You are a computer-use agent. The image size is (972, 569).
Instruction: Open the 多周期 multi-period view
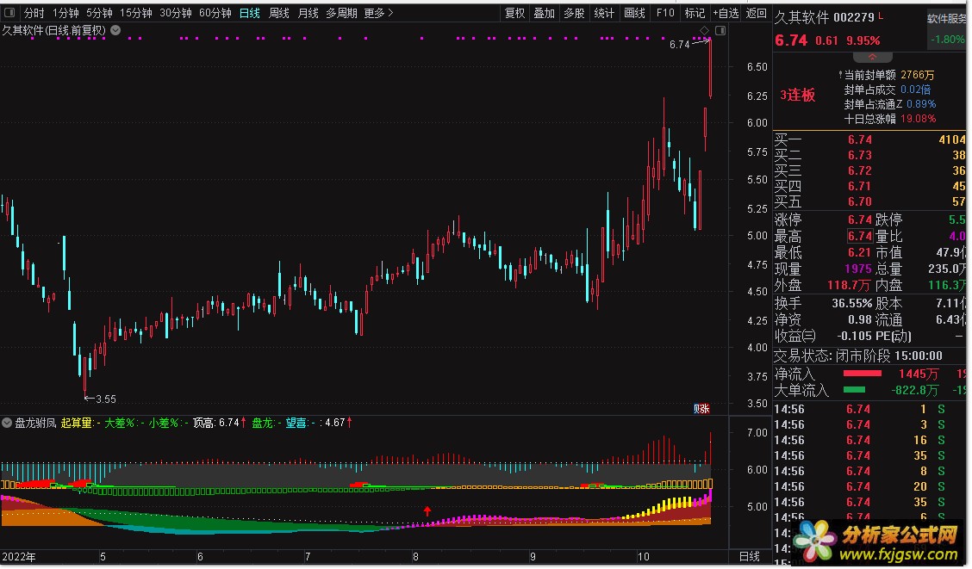click(x=341, y=13)
